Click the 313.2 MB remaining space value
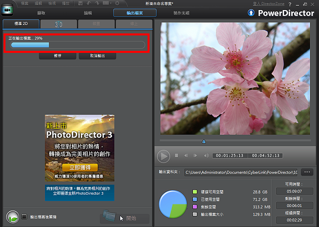319x227 pixels. 262,207
